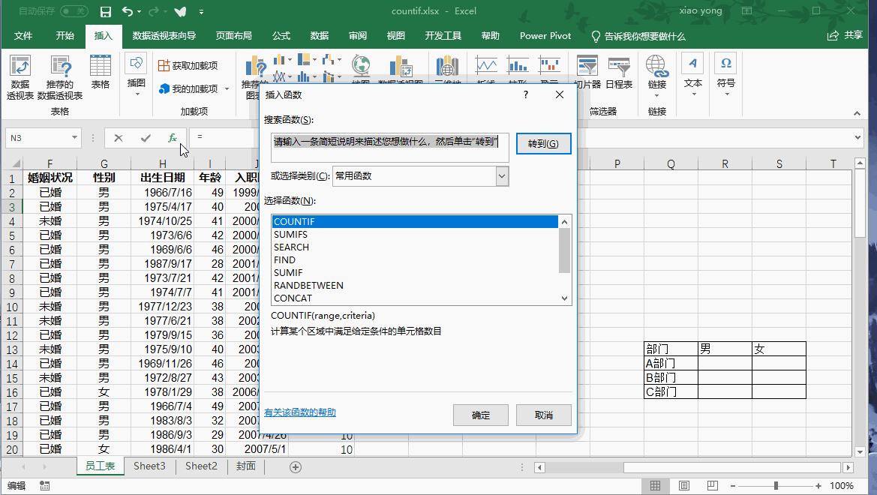Open the Text (文本) group button

[692, 76]
